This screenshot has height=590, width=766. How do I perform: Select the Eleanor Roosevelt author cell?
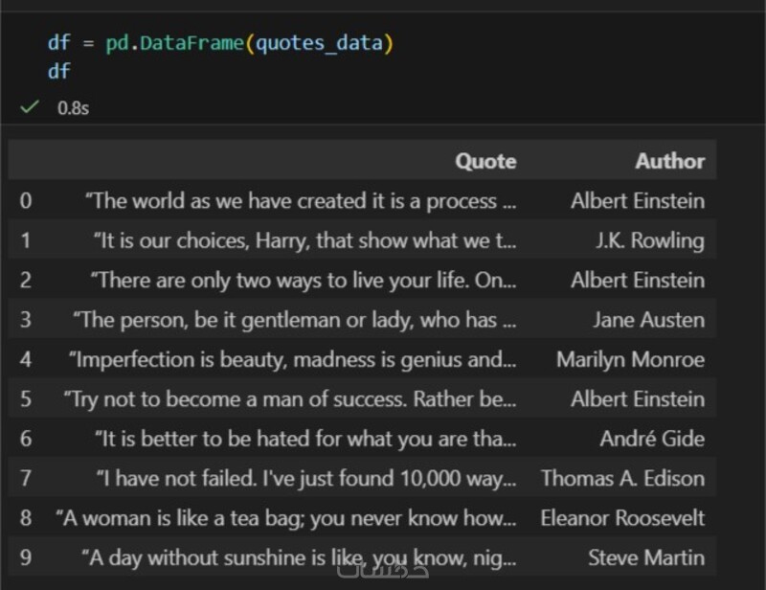click(622, 518)
